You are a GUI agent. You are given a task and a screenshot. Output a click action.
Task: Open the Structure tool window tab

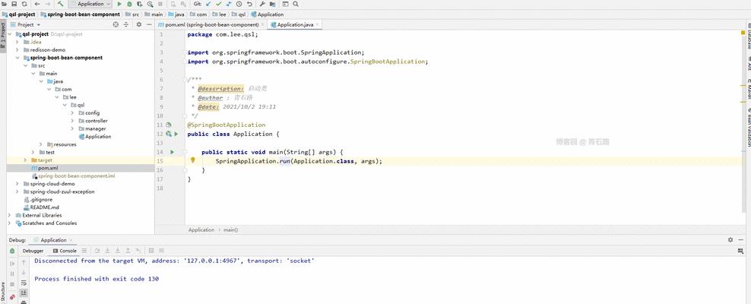(x=3, y=293)
